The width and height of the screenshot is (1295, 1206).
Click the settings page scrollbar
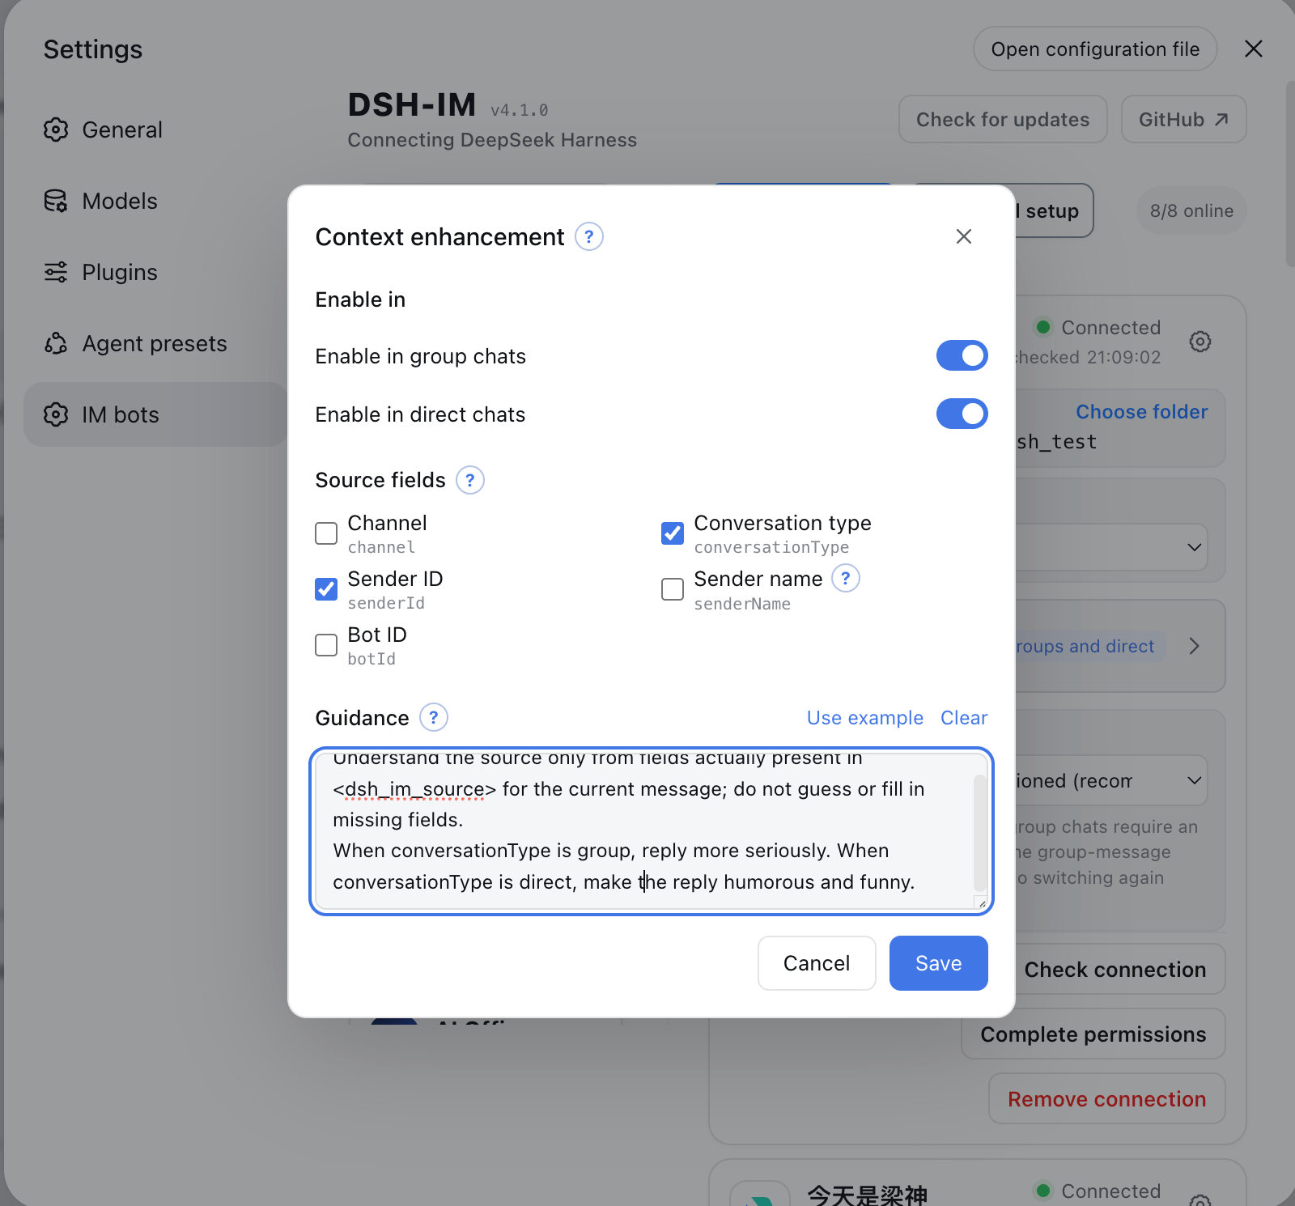click(x=1289, y=174)
